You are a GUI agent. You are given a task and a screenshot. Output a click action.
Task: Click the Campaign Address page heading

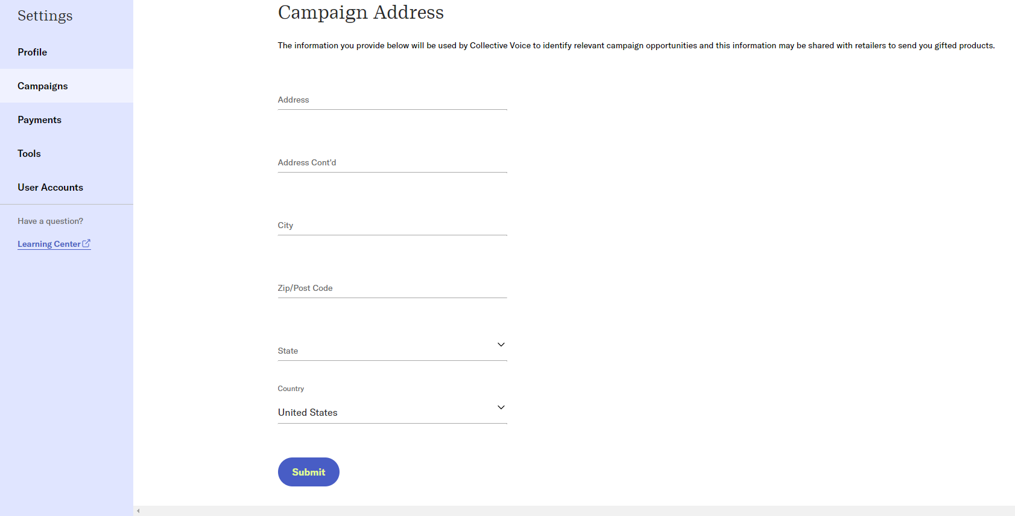361,13
